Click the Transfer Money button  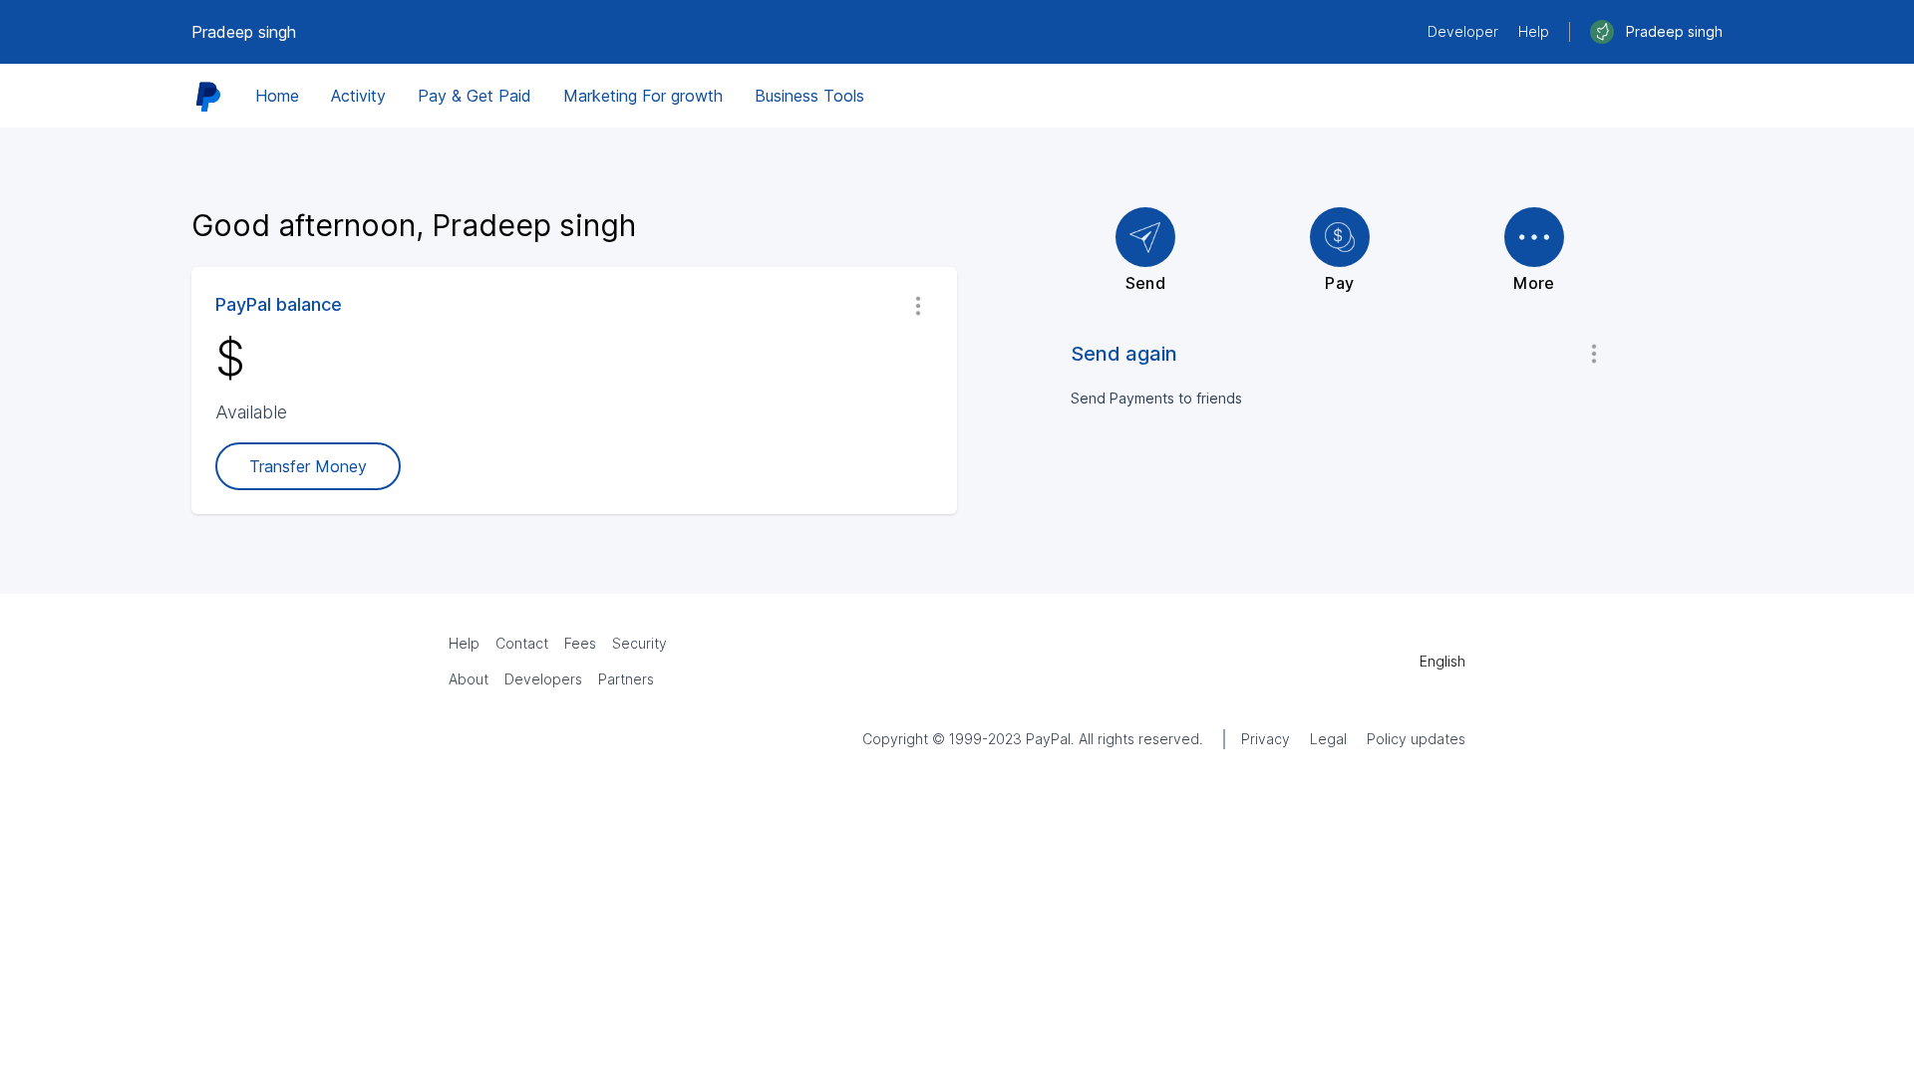[x=308, y=466]
